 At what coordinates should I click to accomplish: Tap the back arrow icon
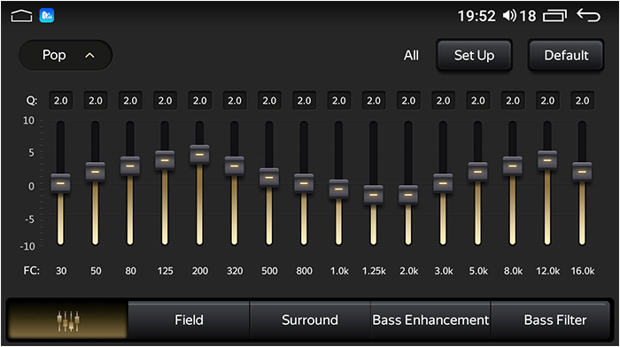click(588, 15)
